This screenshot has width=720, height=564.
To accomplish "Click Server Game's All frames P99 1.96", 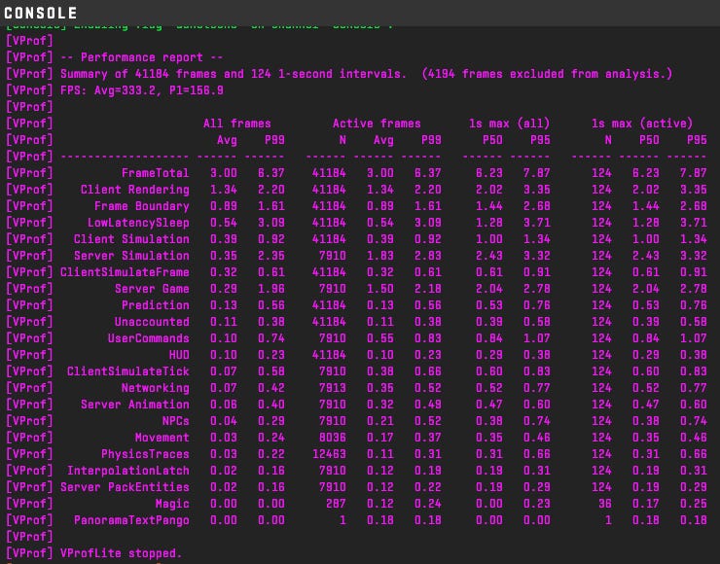I will pyautogui.click(x=270, y=289).
